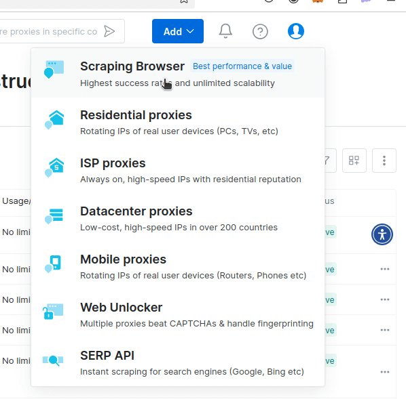Open the Add dropdown button

pos(178,31)
